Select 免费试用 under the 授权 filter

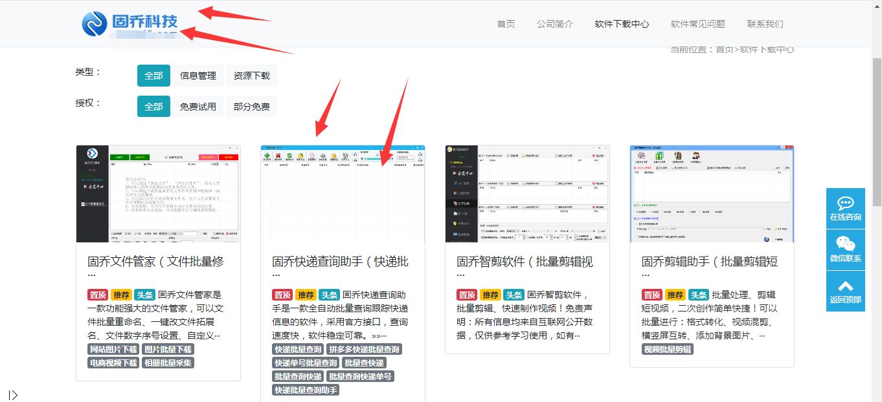(198, 106)
